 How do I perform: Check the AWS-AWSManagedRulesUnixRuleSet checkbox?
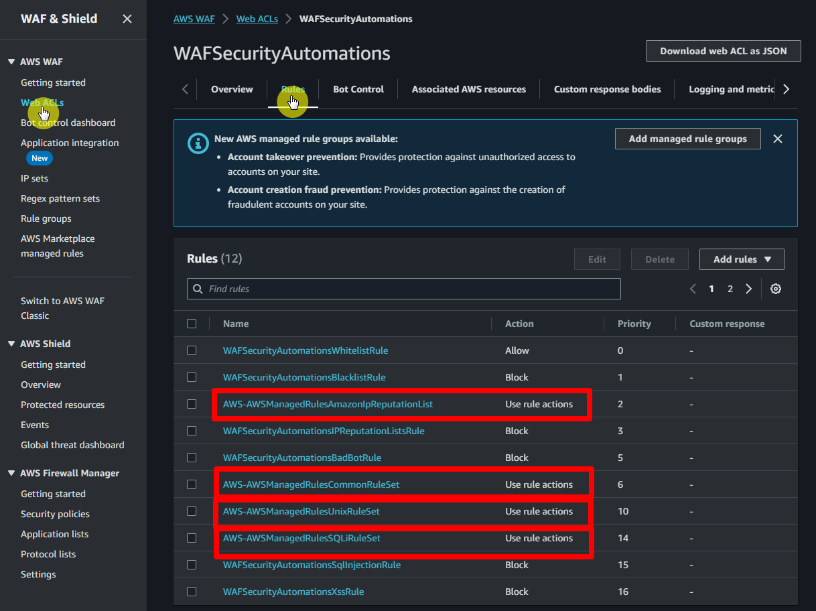point(192,511)
